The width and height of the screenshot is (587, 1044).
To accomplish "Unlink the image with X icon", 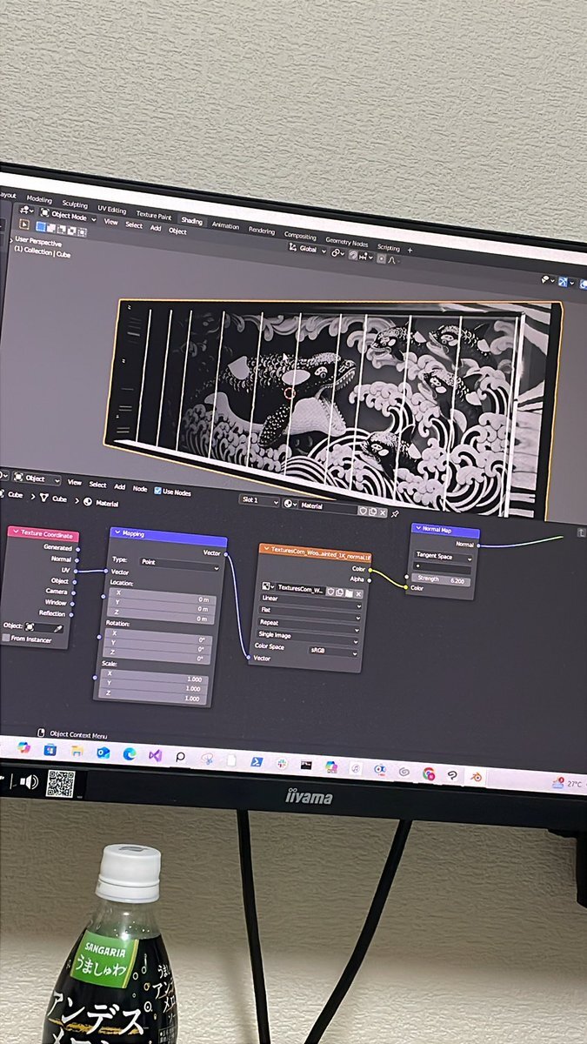I will coord(357,594).
